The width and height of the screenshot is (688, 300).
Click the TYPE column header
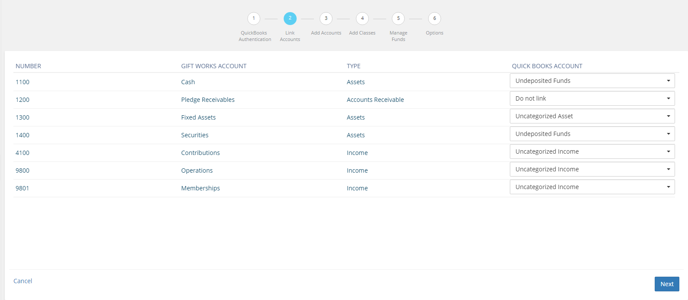tap(354, 66)
